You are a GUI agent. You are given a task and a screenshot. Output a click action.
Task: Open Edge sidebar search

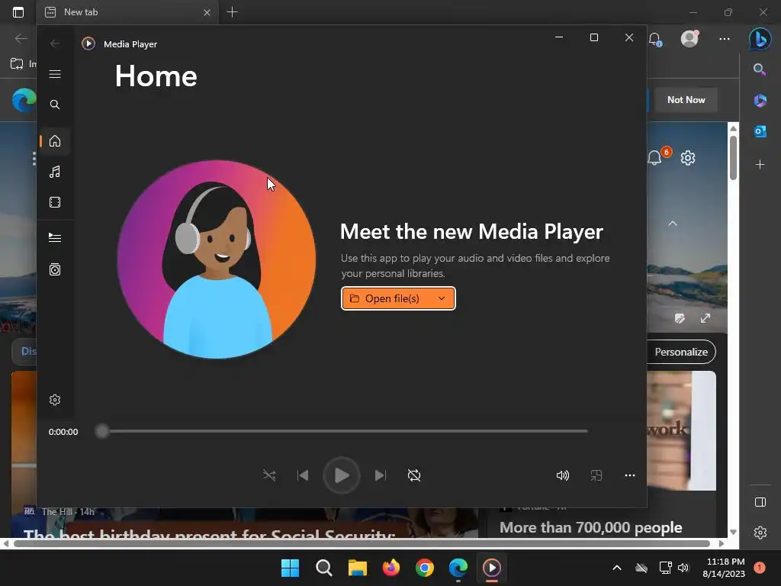760,69
